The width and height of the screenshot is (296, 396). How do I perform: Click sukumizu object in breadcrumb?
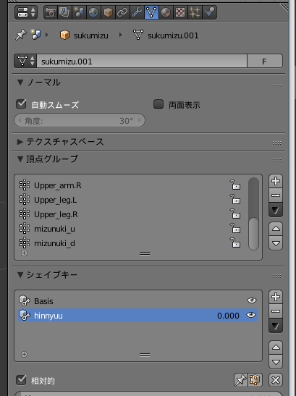(x=84, y=35)
